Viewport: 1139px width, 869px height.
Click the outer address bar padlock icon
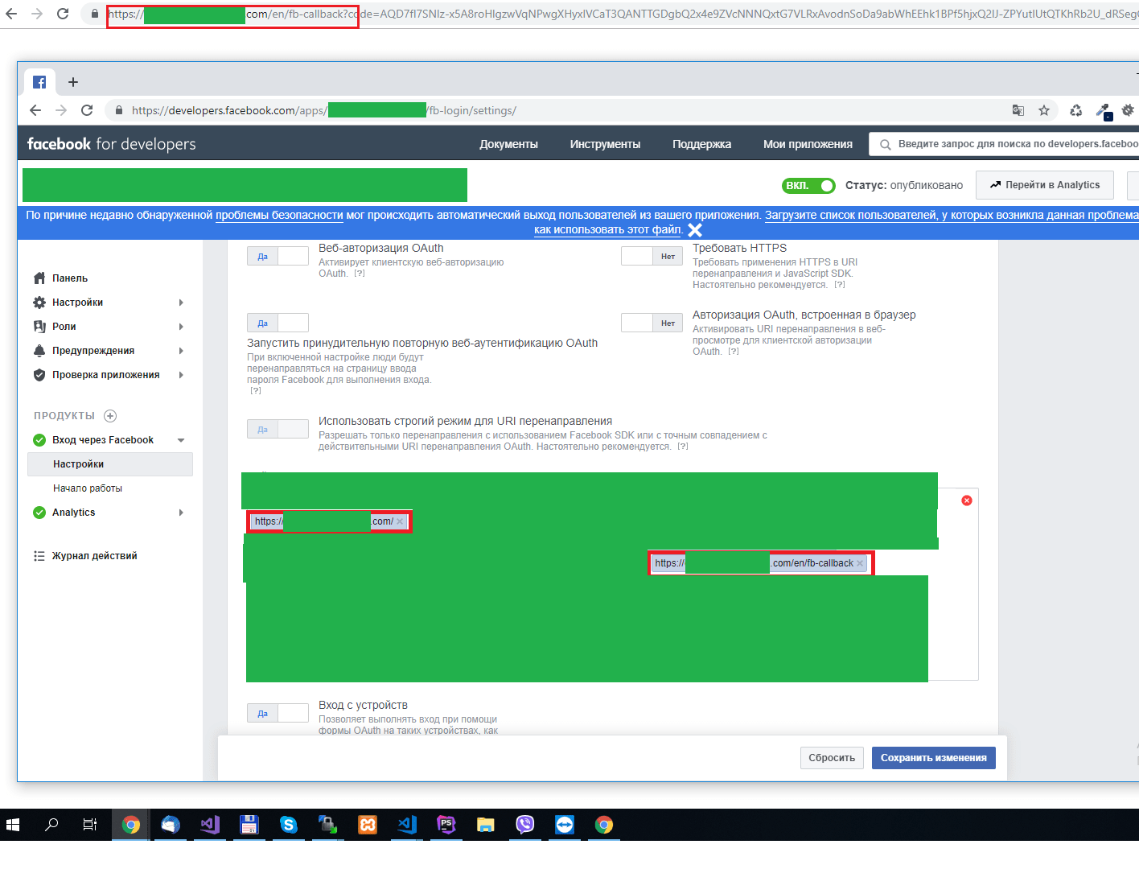[95, 14]
